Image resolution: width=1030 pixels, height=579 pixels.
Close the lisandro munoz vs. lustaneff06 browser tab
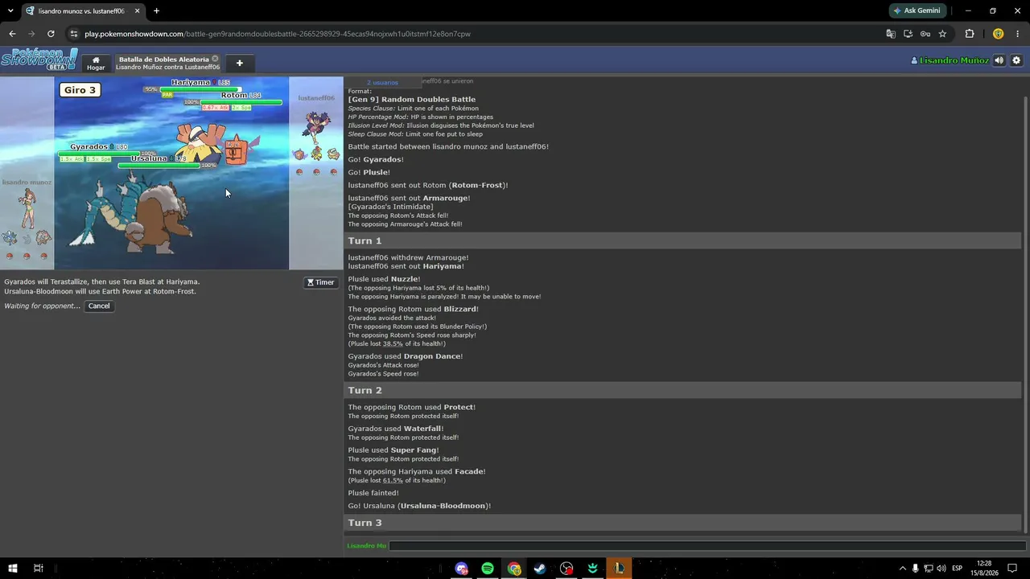click(x=137, y=10)
